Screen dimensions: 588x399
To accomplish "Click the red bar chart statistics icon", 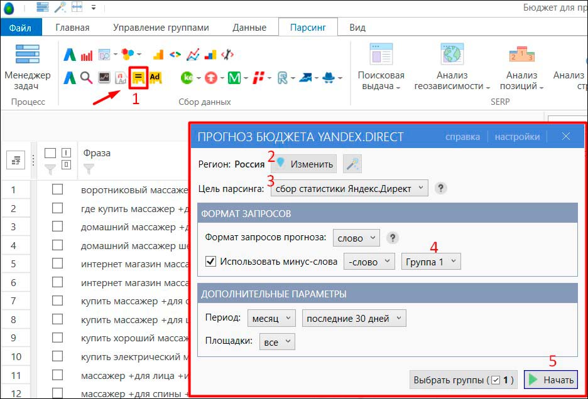I will coord(87,55).
